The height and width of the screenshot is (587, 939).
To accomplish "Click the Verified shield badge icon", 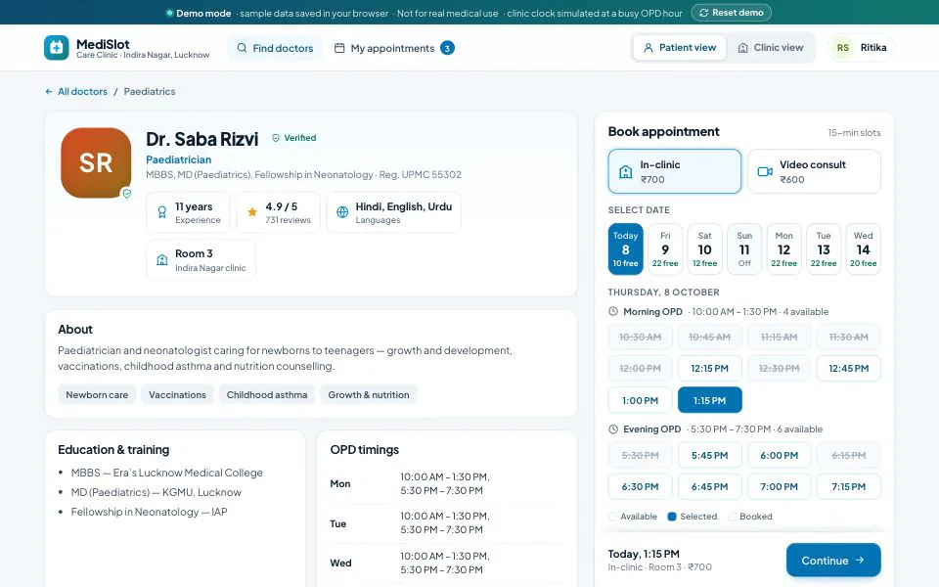I will [276, 138].
